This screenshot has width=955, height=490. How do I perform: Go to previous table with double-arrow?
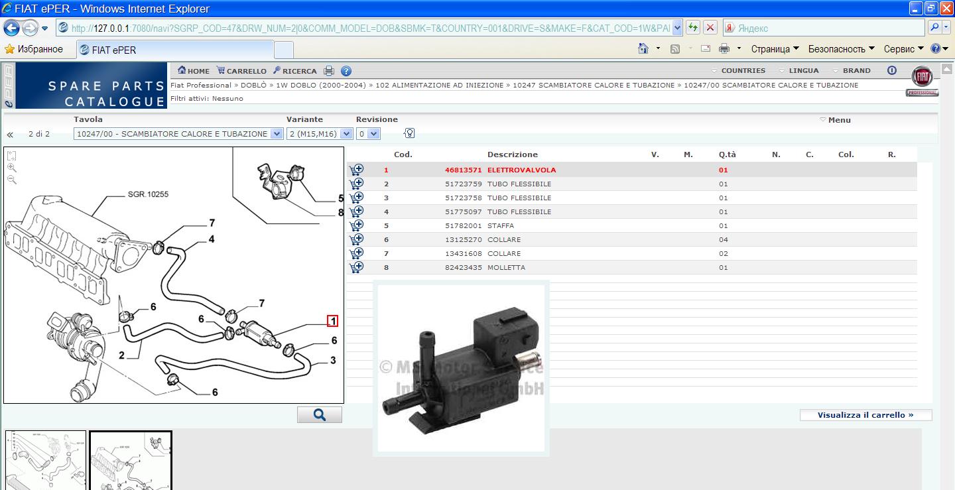11,135
